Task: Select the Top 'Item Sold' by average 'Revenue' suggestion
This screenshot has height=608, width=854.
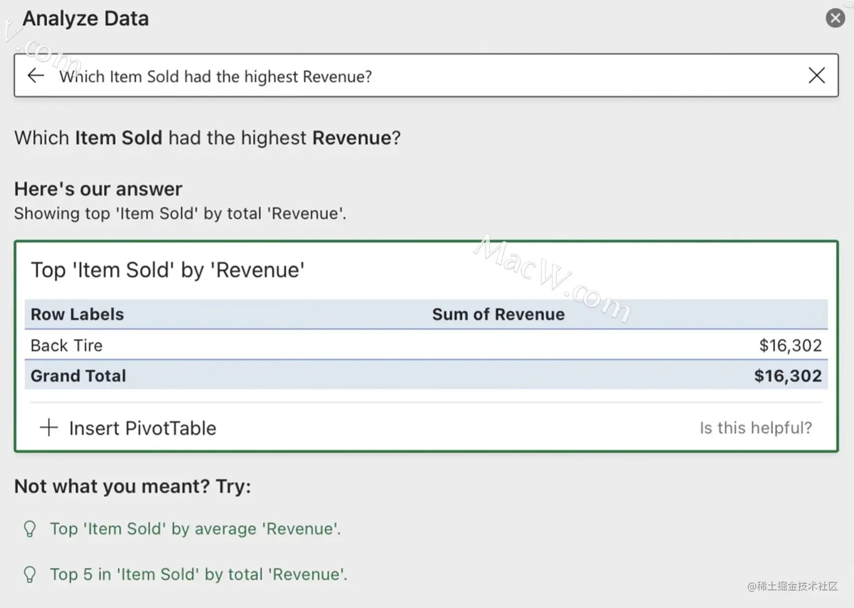Action: pos(195,529)
